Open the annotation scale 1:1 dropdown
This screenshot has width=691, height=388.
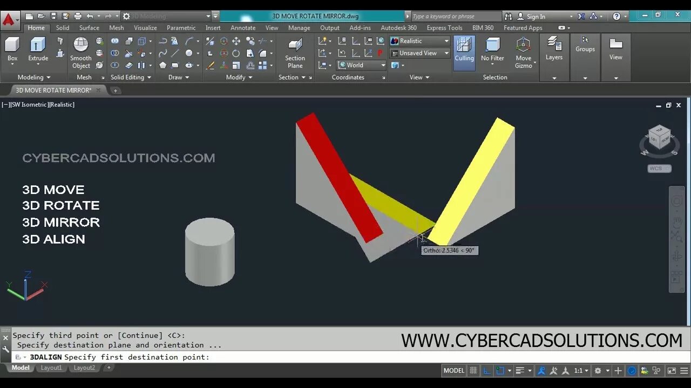pos(580,370)
